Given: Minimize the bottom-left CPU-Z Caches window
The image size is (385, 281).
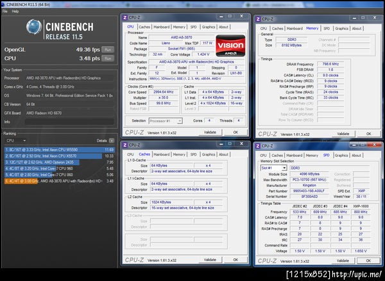Looking at the screenshot, I should pos(221,144).
